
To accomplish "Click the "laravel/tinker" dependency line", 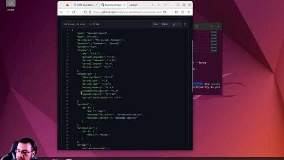I will (96, 67).
